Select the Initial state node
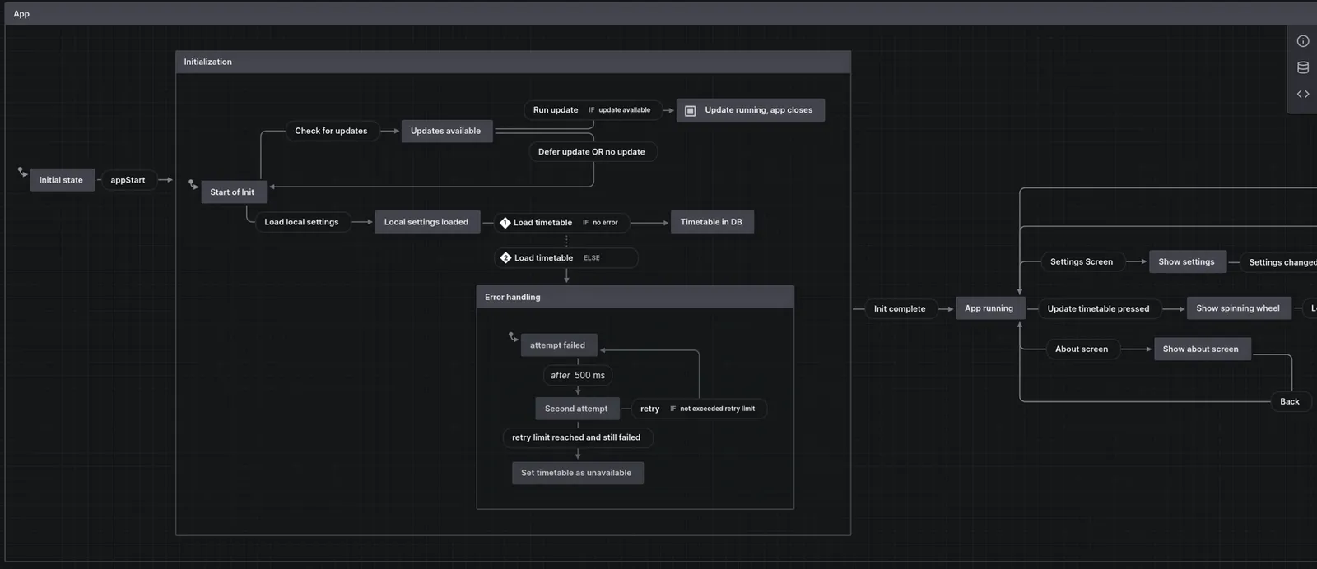The height and width of the screenshot is (569, 1317). [62, 180]
